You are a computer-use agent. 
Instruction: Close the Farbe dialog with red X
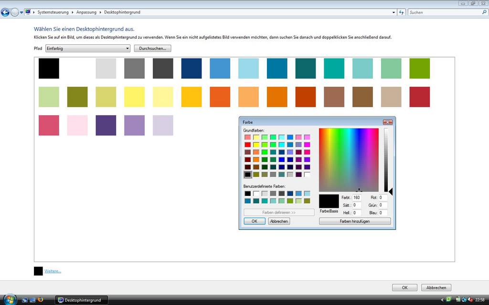pyautogui.click(x=387, y=122)
